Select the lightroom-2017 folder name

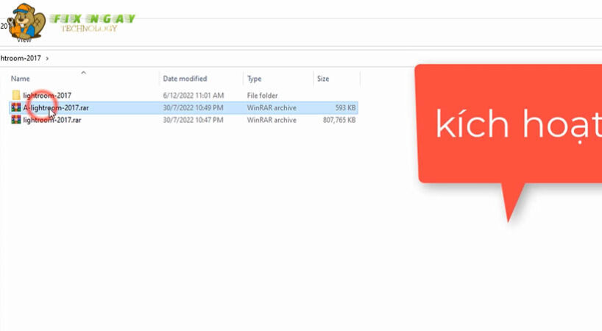coord(47,96)
